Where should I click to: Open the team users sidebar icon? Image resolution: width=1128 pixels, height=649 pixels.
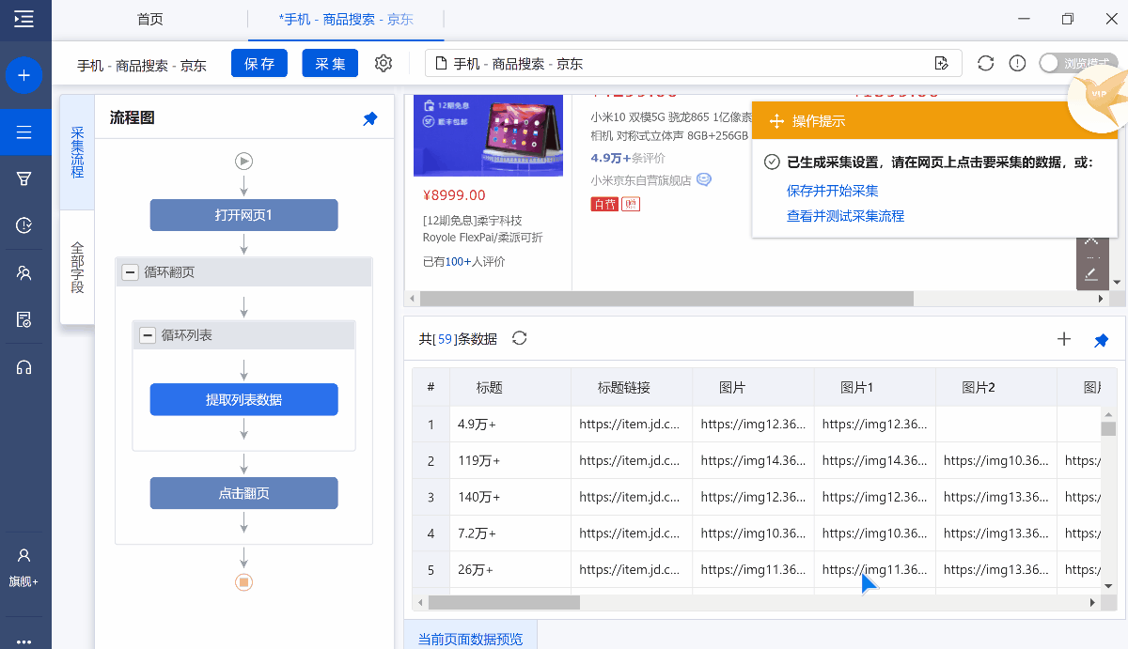coord(24,272)
